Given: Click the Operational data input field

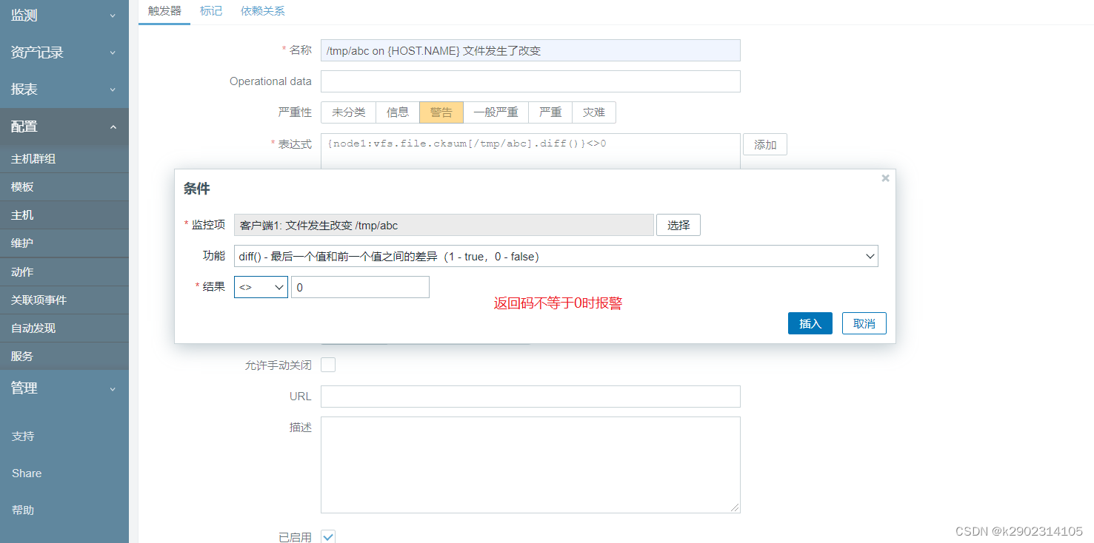Looking at the screenshot, I should [x=530, y=81].
